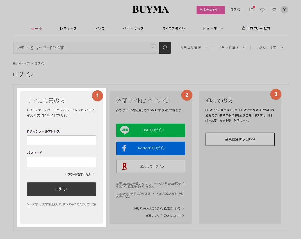Image resolution: width=301 pixels, height=239 pixels.
Task: Open favorites heart icon
Action: click(263, 10)
